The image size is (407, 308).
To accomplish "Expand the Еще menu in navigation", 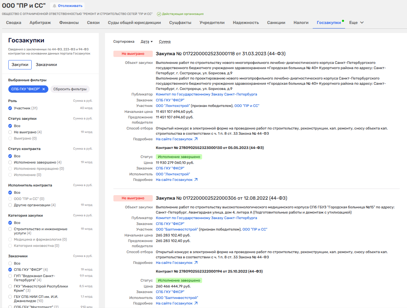I will [356, 23].
